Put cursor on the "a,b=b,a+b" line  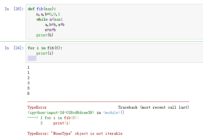pyautogui.click(x=55, y=25)
